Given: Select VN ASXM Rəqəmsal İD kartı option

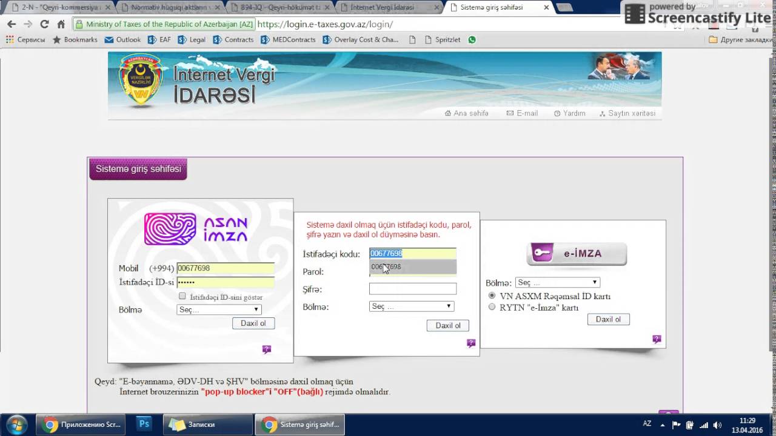Looking at the screenshot, I should pos(492,296).
